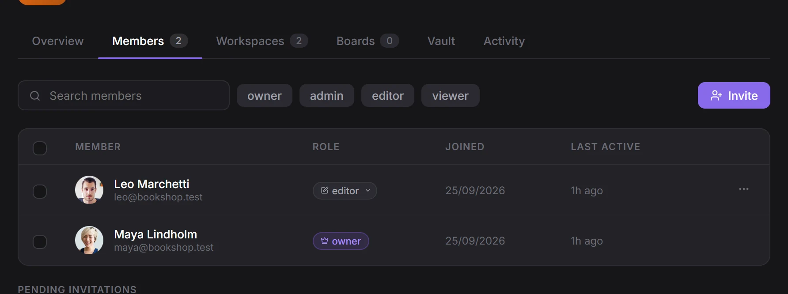Select the Members tab
788x294 pixels.
[150, 41]
